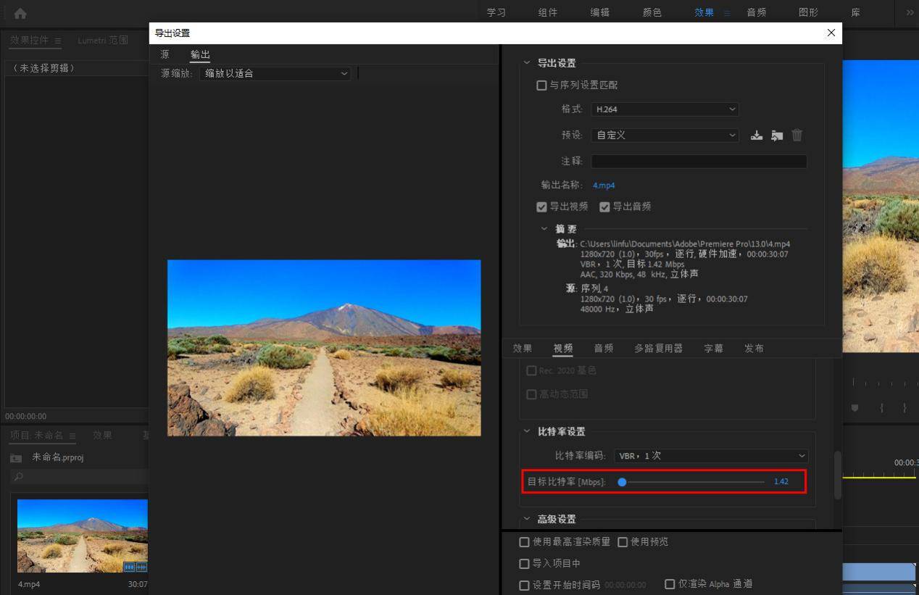The height and width of the screenshot is (595, 919).
Task: Click the Home icon in the top-left
Action: click(x=19, y=12)
